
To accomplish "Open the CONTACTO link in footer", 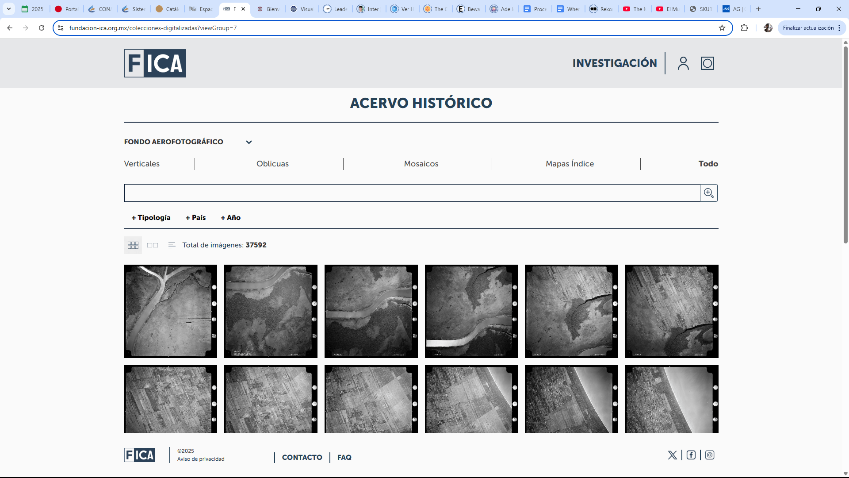I will point(302,458).
